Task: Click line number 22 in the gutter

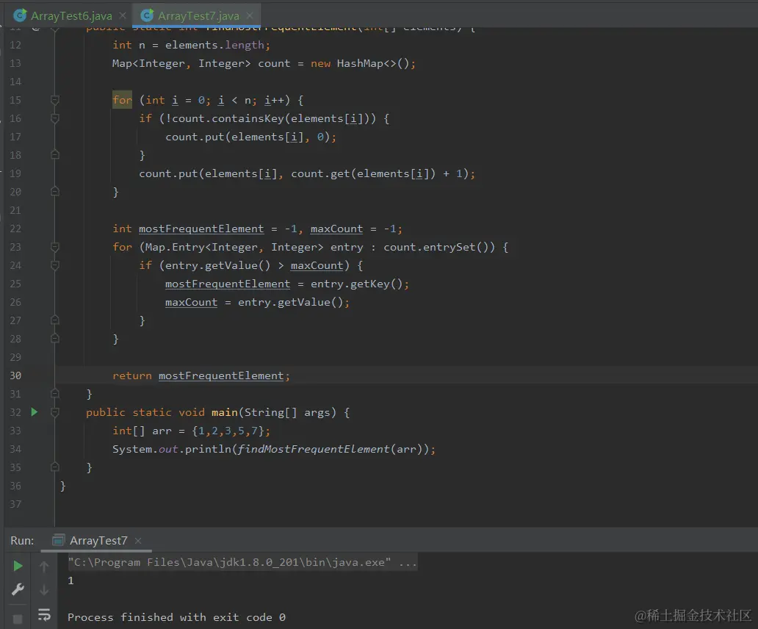Action: point(15,229)
